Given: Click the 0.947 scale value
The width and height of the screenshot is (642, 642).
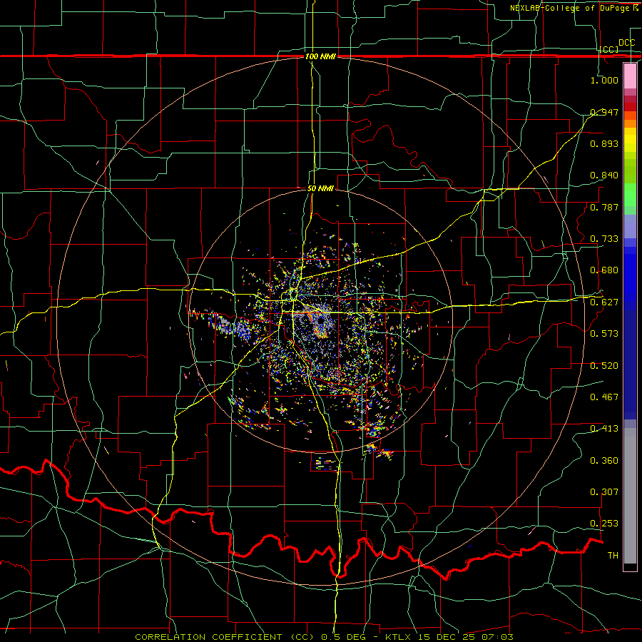Looking at the screenshot, I should coord(604,112).
